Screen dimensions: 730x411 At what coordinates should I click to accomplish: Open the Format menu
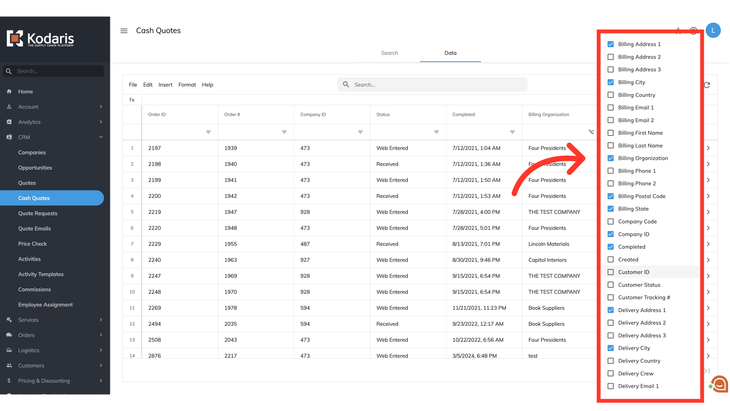[x=187, y=85]
